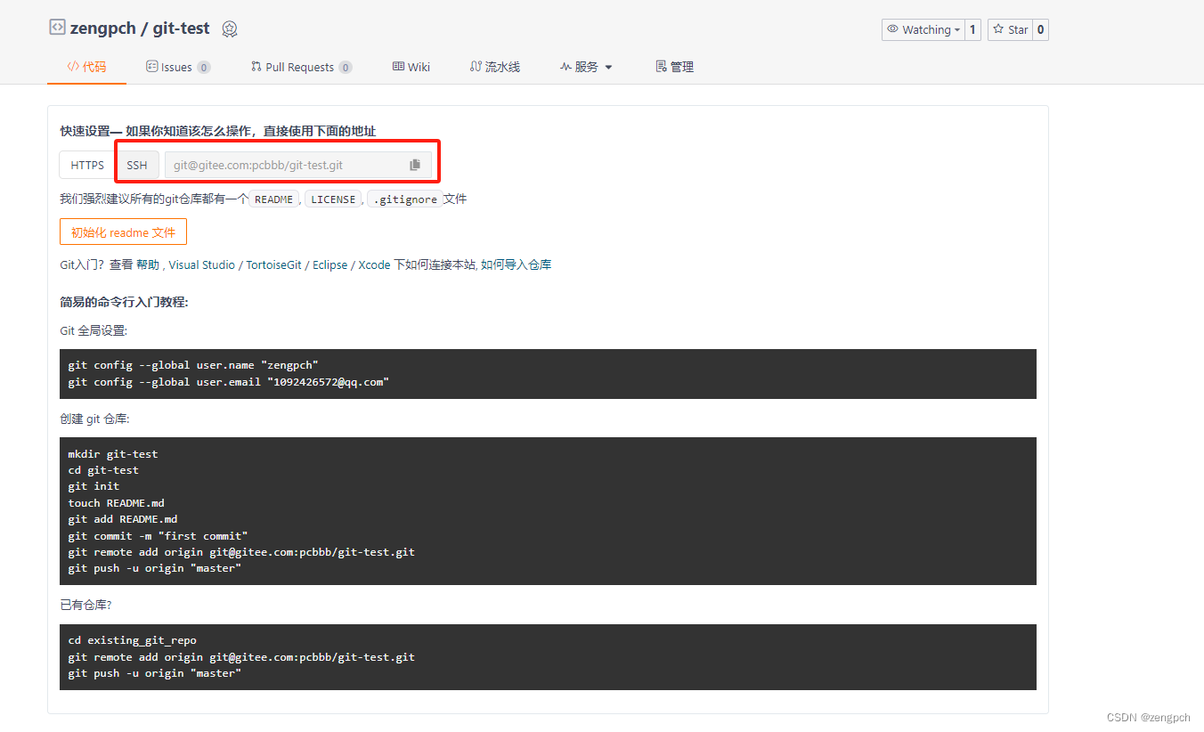Click the star count 0
The width and height of the screenshot is (1204, 732).
(1040, 29)
